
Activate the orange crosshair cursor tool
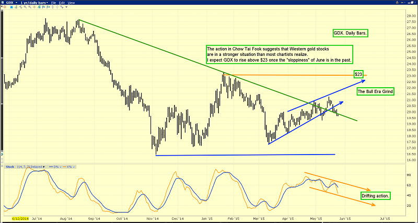(x=34, y=7)
